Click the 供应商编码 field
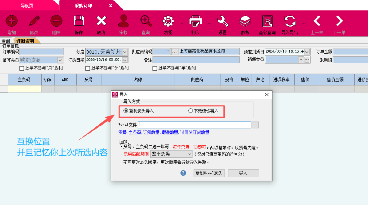Viewport: 368px width, 205px height. pyautogui.click(x=162, y=51)
